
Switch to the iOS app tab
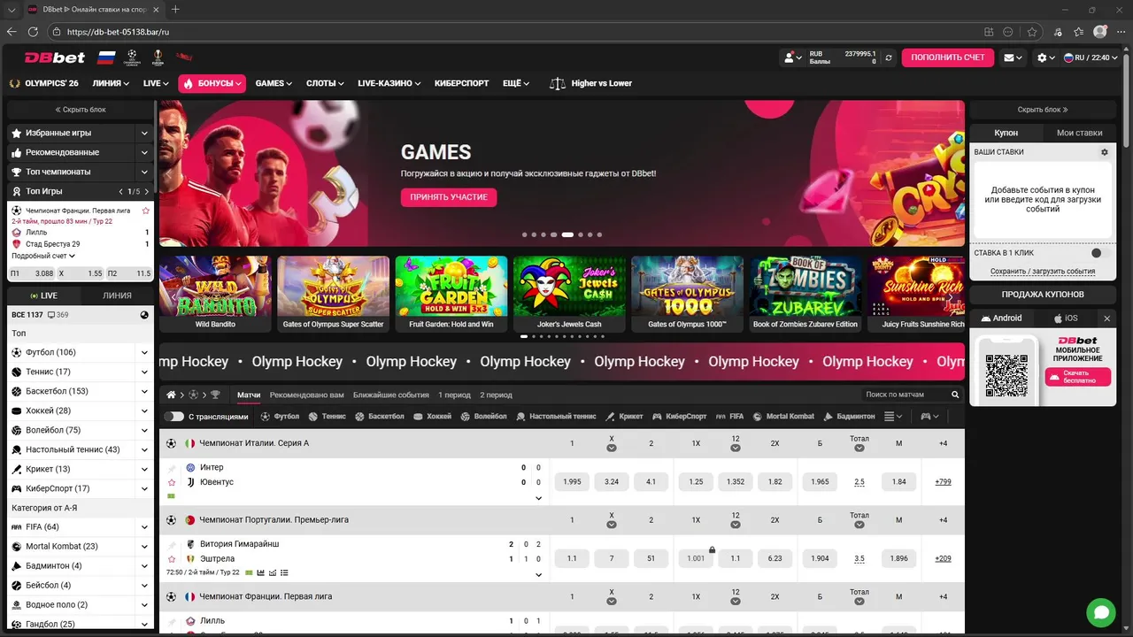1065,318
